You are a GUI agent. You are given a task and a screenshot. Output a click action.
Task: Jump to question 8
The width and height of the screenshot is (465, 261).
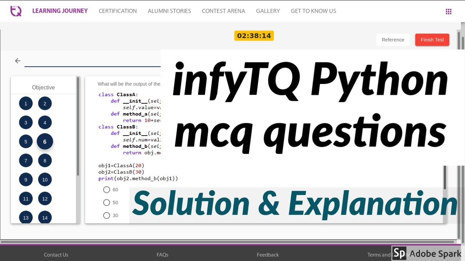click(x=45, y=161)
